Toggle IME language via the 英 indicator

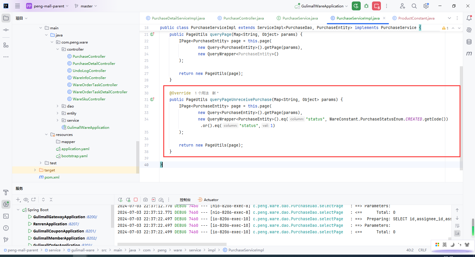click(444, 245)
